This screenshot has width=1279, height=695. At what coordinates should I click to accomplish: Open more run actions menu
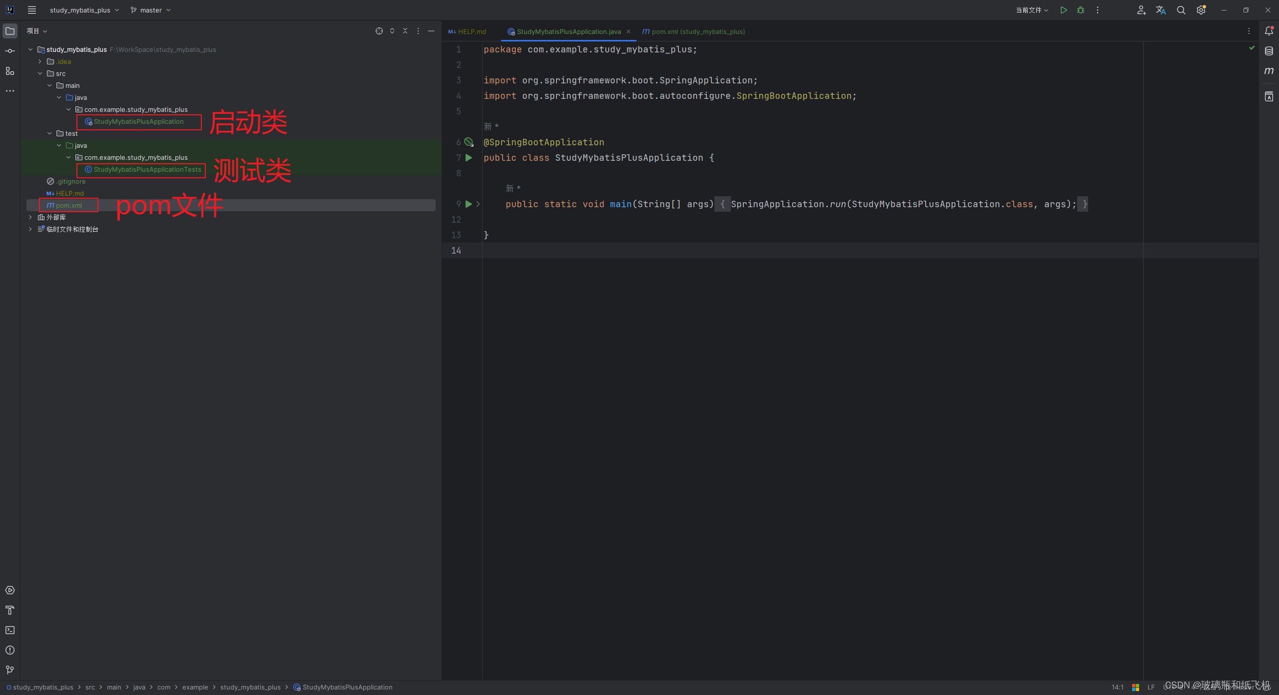click(x=1098, y=10)
